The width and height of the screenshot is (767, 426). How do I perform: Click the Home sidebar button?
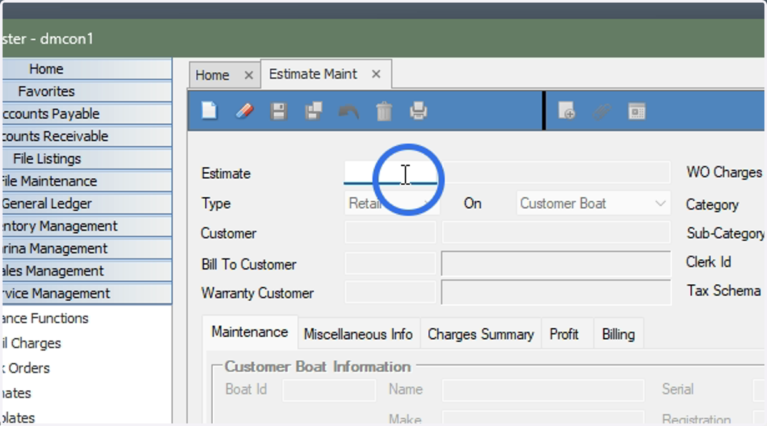click(x=87, y=69)
